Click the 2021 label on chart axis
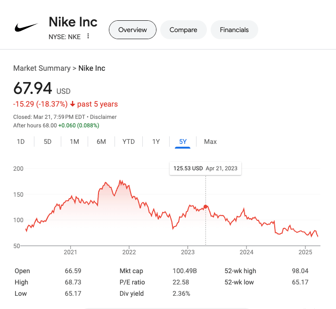336x309 pixels. click(70, 252)
